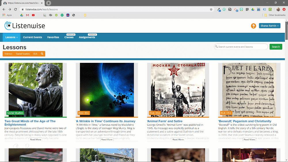Click the globe bookmark icon

tap(74, 15)
